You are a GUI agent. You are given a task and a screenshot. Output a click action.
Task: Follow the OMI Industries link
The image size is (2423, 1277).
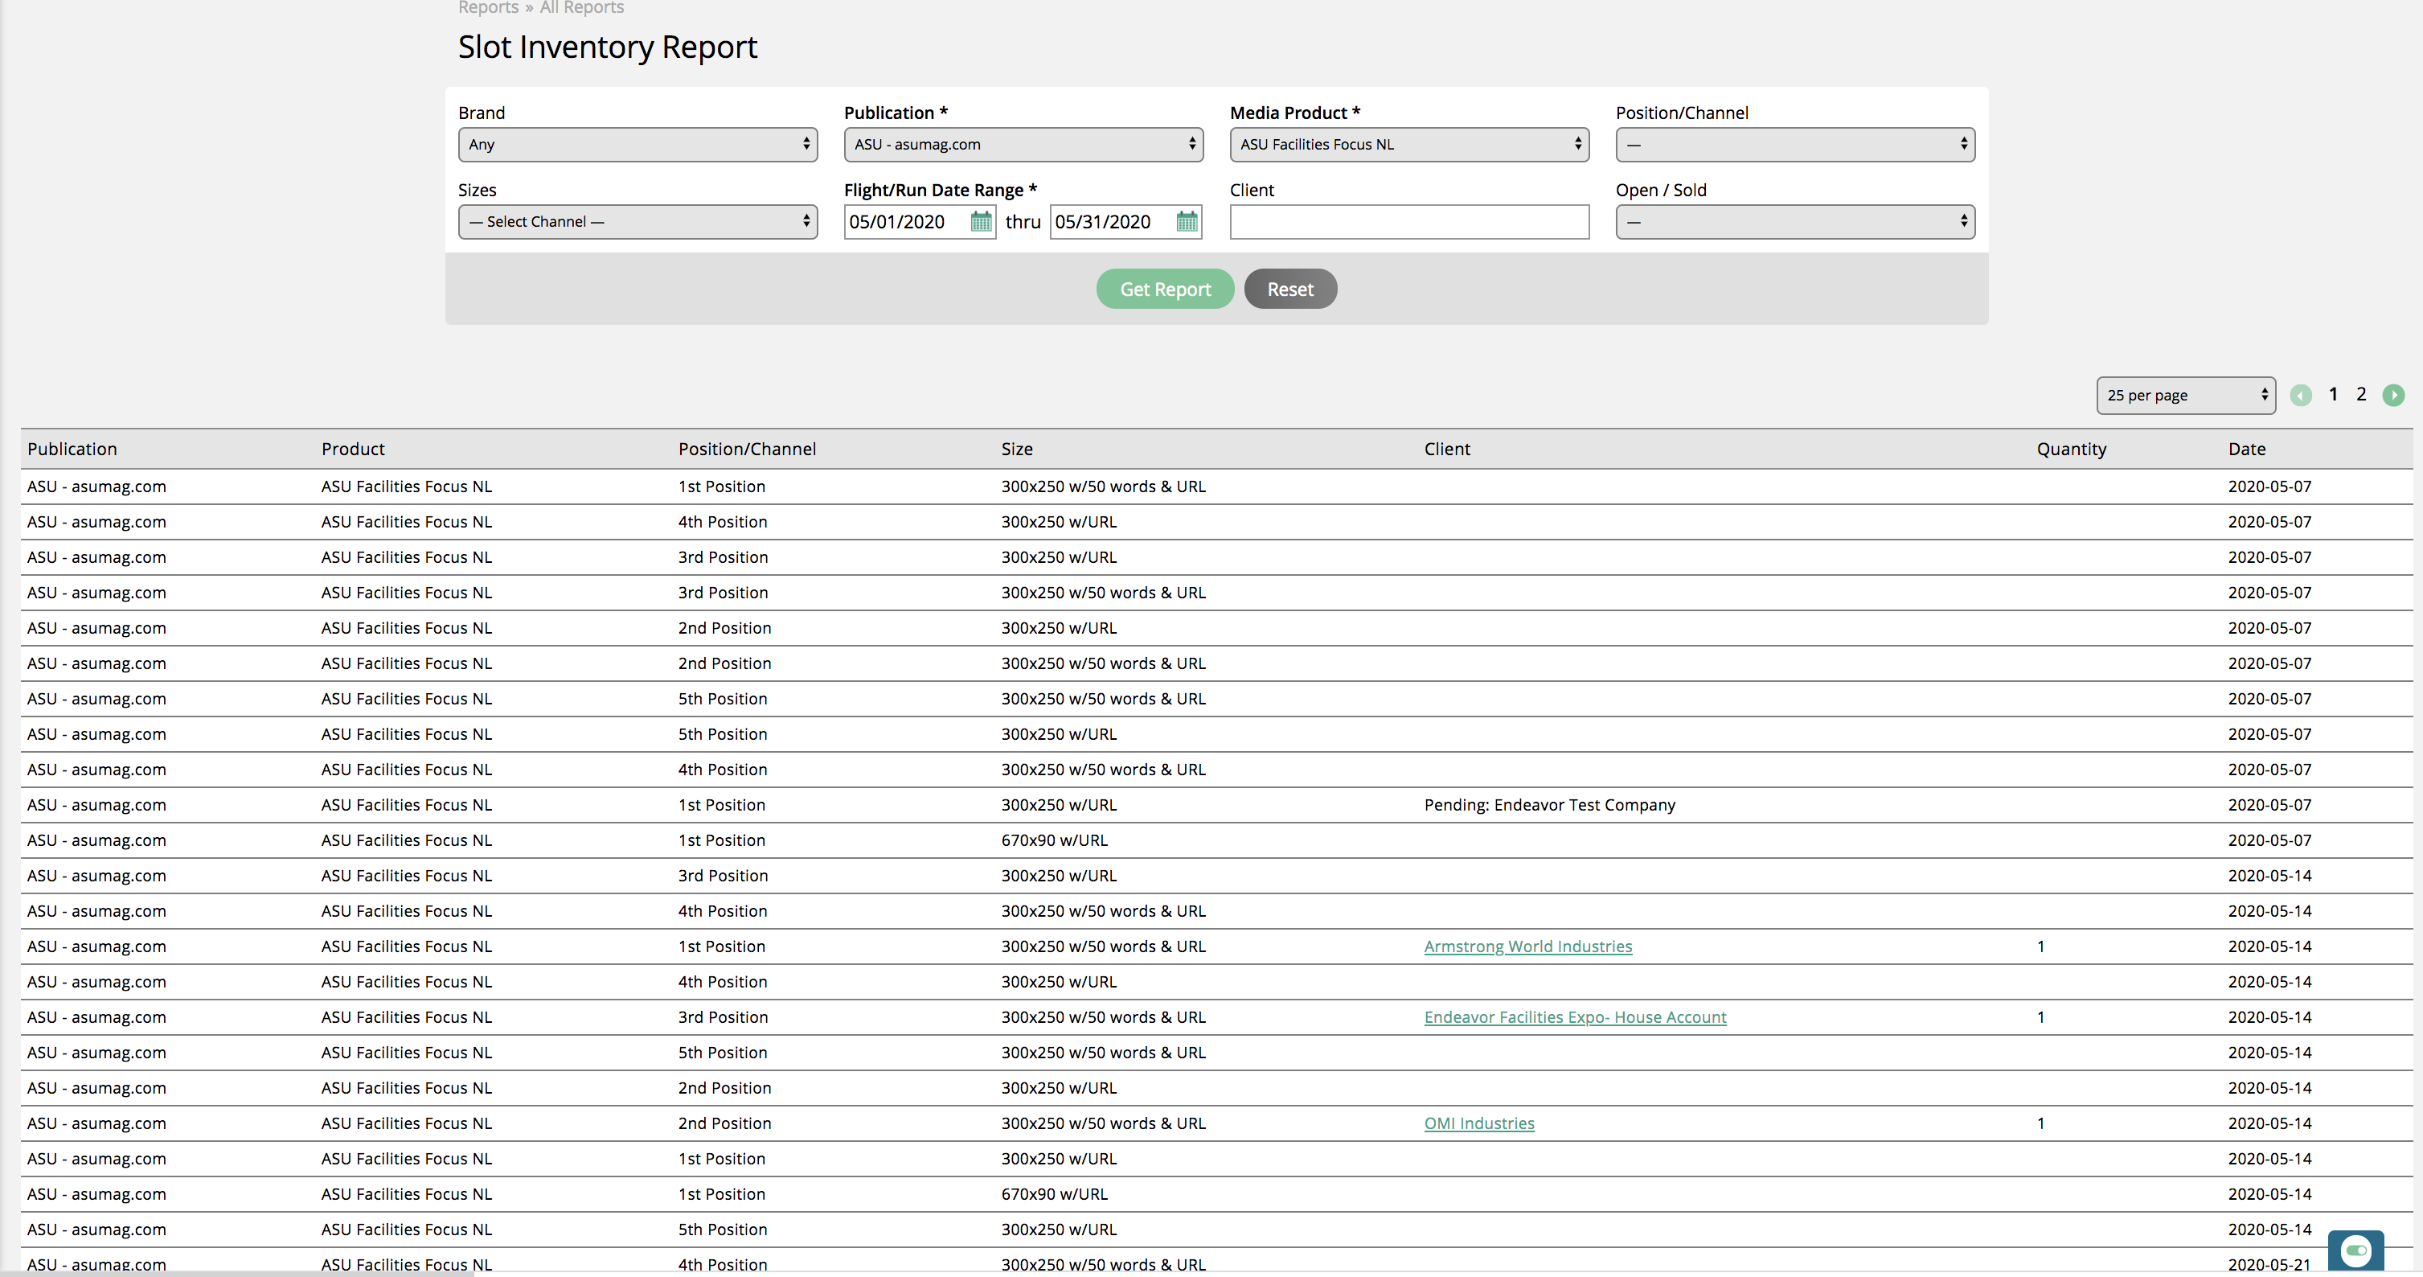(x=1478, y=1123)
